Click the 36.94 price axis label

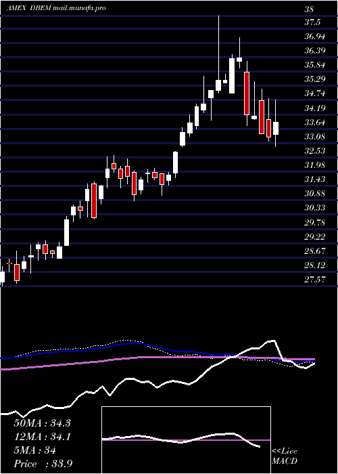pyautogui.click(x=315, y=37)
